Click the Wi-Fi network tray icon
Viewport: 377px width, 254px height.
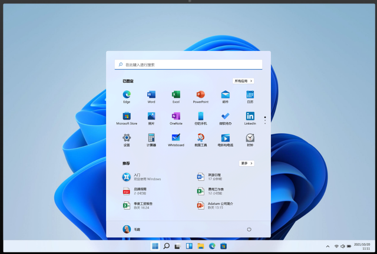(336, 246)
